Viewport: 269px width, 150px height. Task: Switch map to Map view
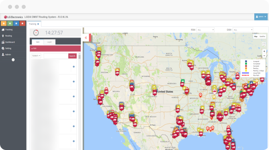[256, 37]
